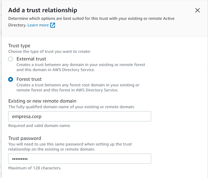The width and height of the screenshot is (208, 178).
Task: Close the Add a trust relationship dialog
Action: [197, 10]
